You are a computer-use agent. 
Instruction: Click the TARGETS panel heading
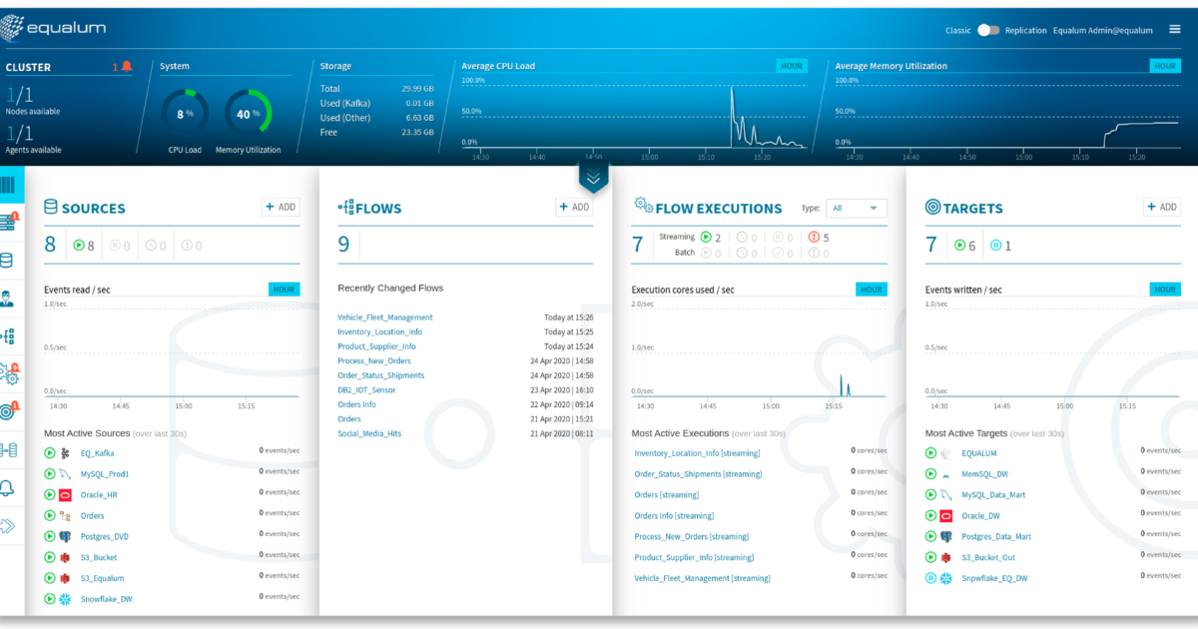[x=965, y=208]
